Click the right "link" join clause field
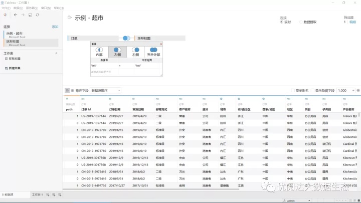 146,66
